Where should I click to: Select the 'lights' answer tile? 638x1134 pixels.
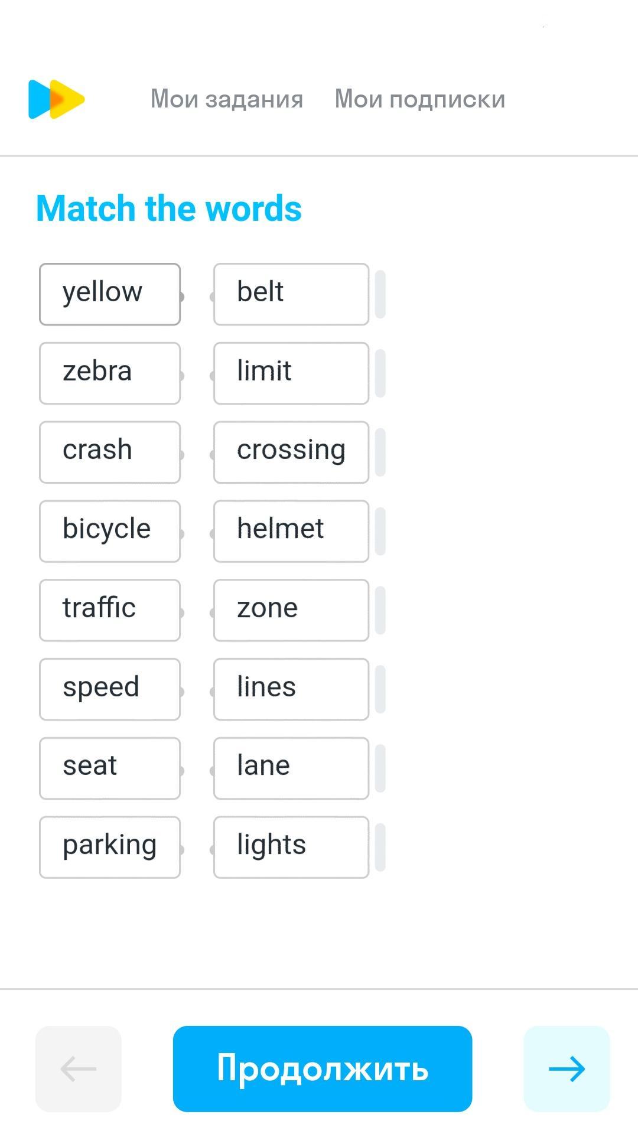pos(291,847)
